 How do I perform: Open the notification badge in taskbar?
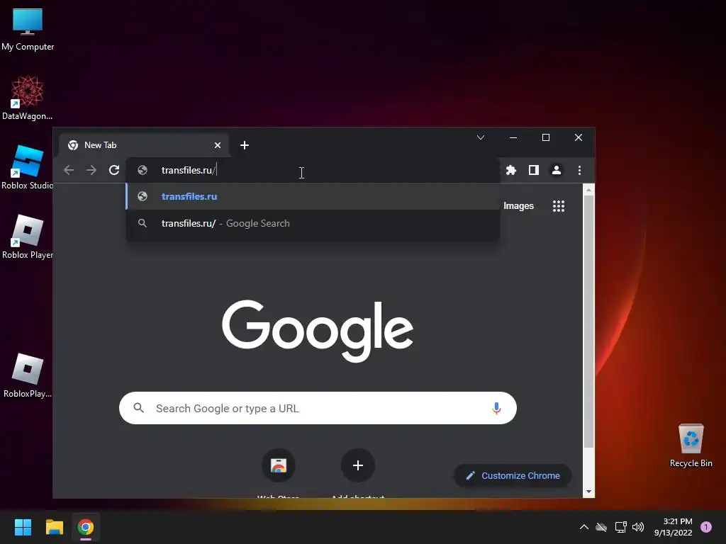[x=706, y=527]
